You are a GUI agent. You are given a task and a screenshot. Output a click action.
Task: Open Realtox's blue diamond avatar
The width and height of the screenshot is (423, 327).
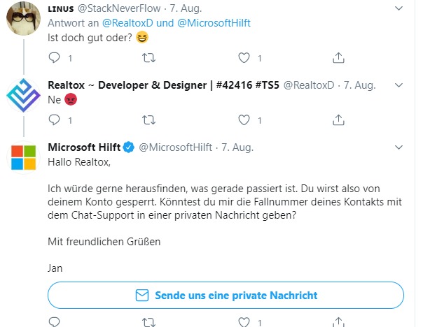(x=24, y=95)
